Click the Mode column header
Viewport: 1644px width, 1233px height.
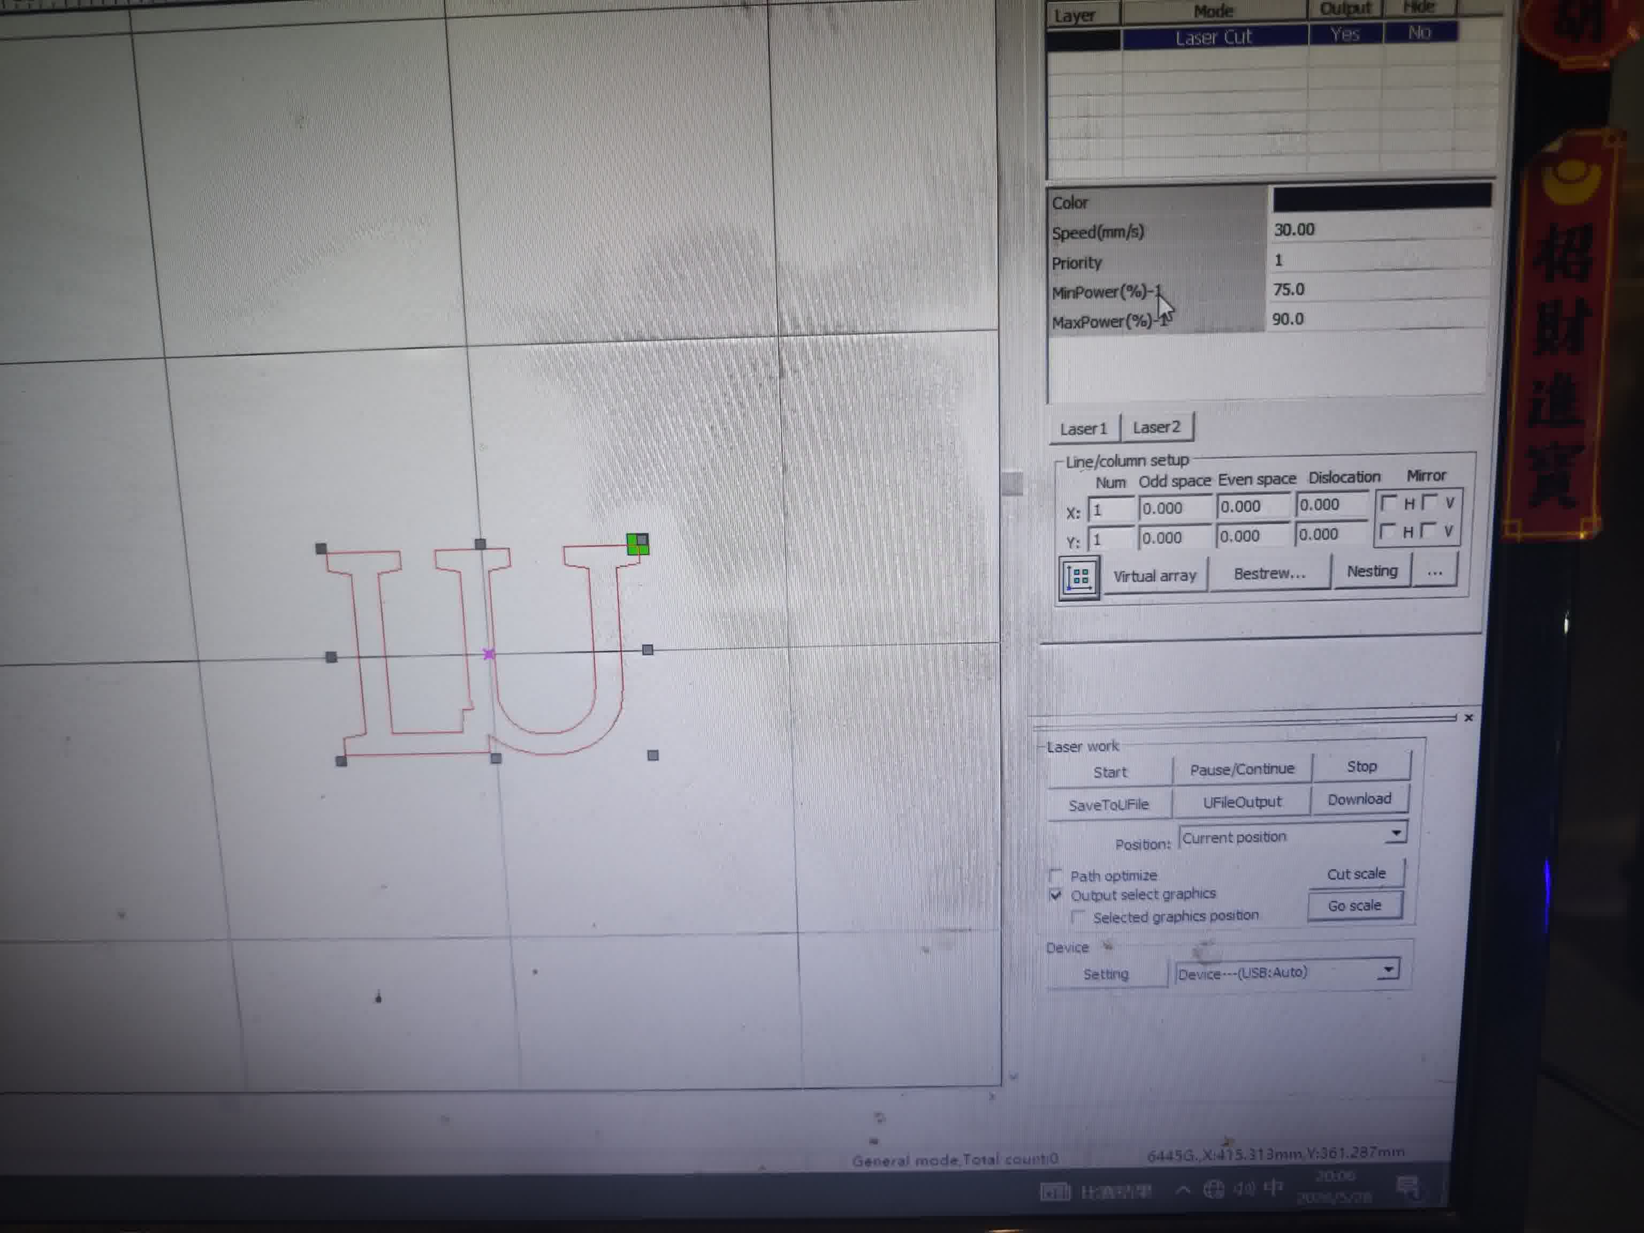point(1214,11)
